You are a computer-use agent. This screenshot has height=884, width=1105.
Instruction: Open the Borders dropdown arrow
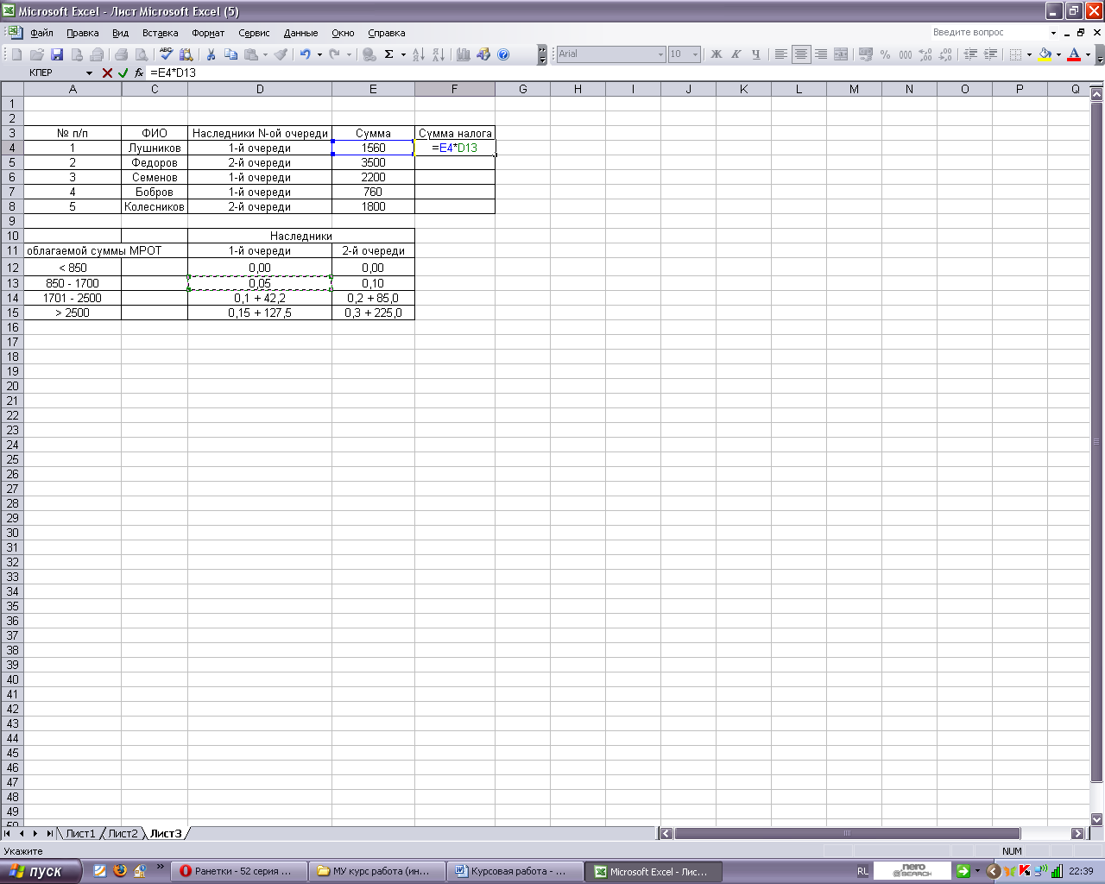point(1029,54)
